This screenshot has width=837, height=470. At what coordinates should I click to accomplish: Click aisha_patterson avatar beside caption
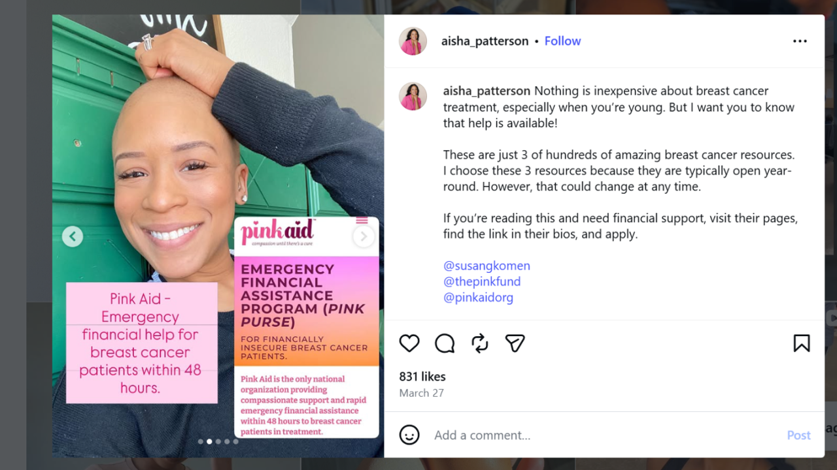[413, 97]
